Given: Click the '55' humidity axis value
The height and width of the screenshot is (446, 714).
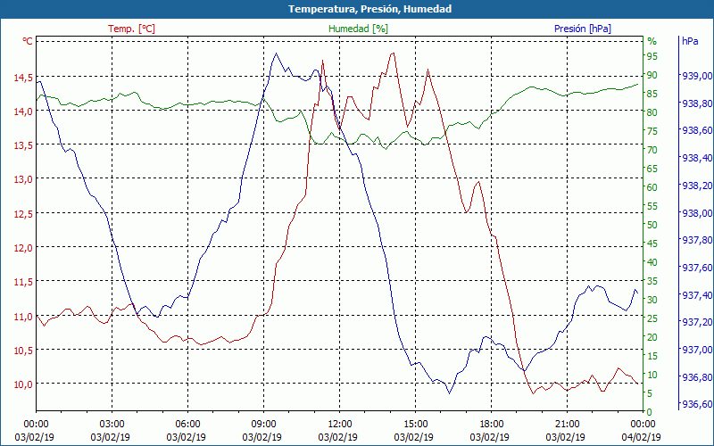Looking at the screenshot, I should 652,206.
